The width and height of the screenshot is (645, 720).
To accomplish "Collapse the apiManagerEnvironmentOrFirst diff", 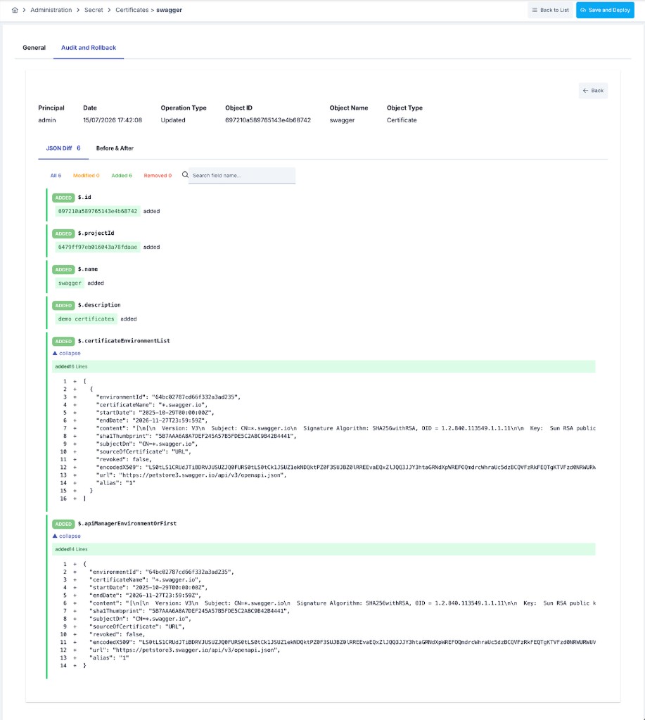I will (67, 536).
